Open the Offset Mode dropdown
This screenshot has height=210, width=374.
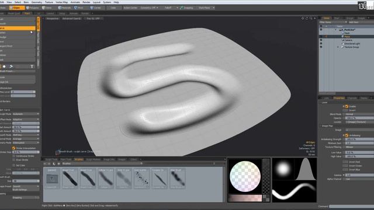click(26, 119)
